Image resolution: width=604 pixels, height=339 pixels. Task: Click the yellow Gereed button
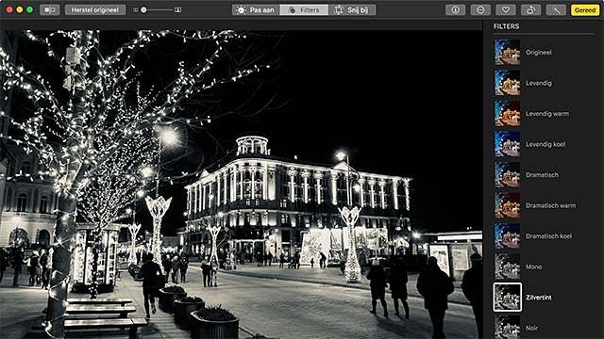pos(585,10)
